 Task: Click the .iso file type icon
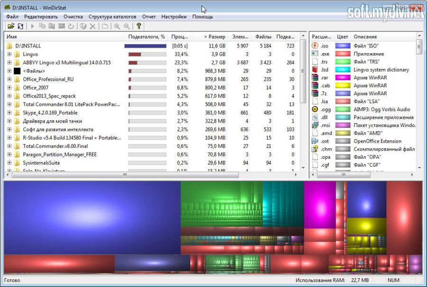click(315, 45)
